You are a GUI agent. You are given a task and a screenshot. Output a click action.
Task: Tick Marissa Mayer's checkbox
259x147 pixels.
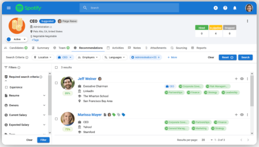56,119
